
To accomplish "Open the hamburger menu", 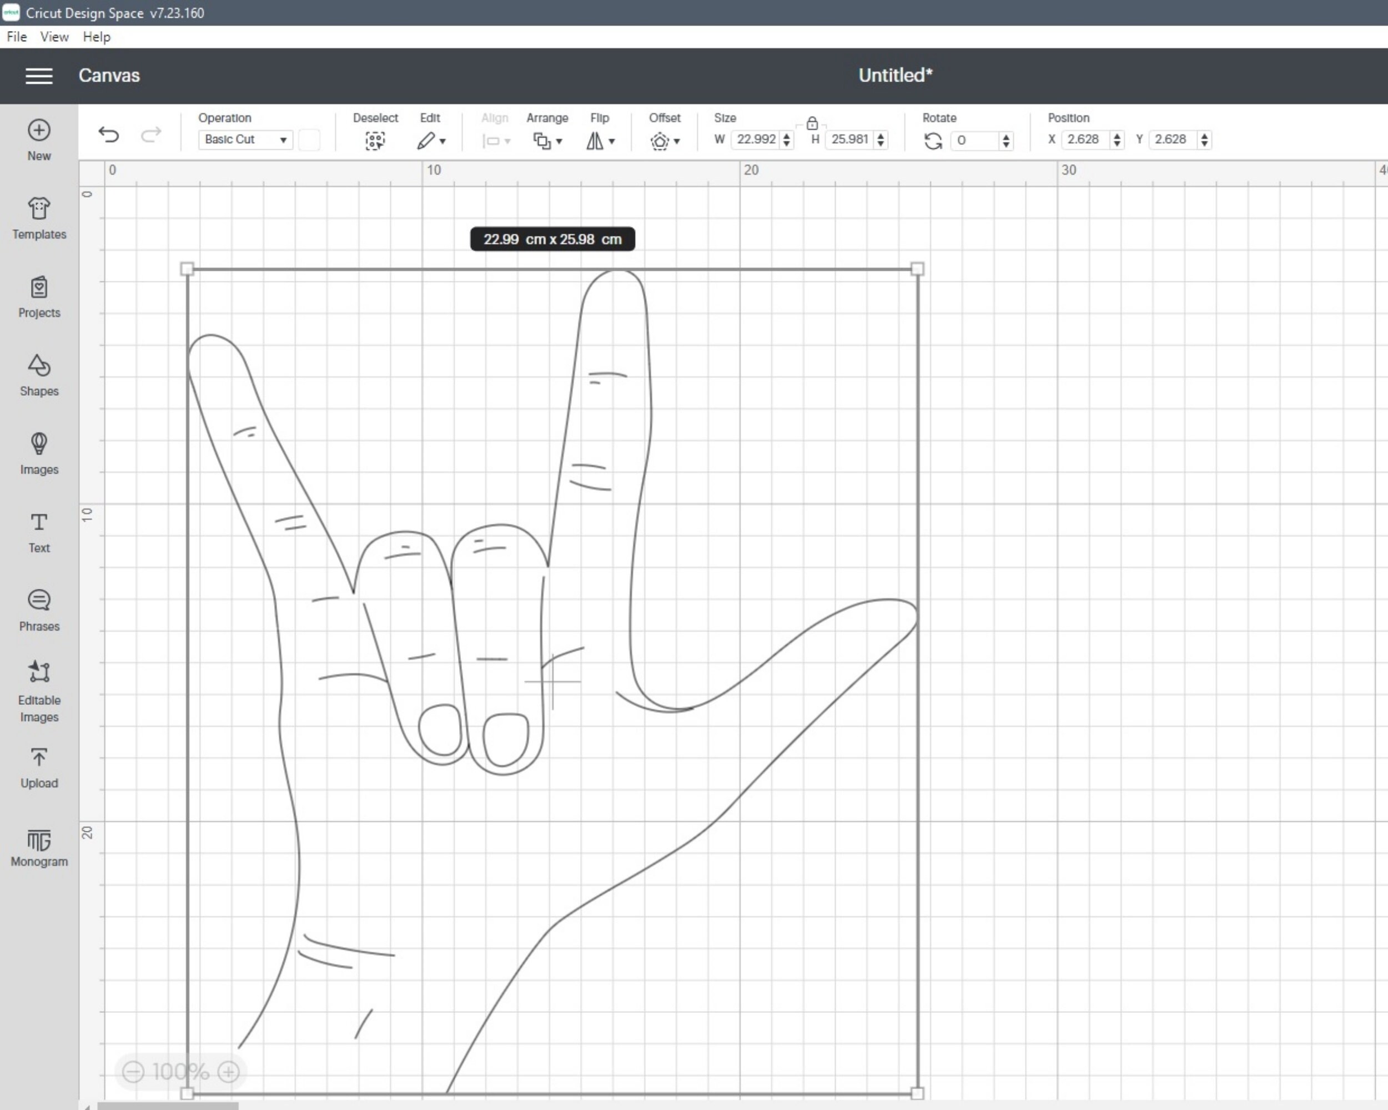I will [x=39, y=75].
